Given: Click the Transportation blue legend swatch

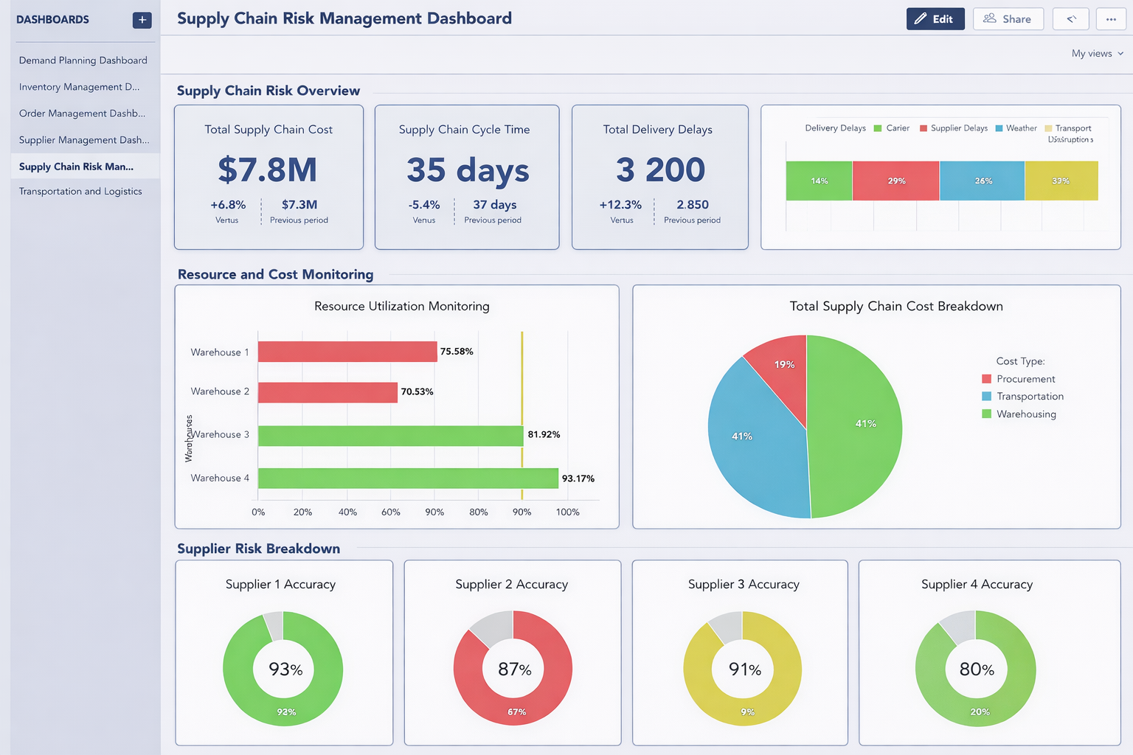Looking at the screenshot, I should pos(986,397).
